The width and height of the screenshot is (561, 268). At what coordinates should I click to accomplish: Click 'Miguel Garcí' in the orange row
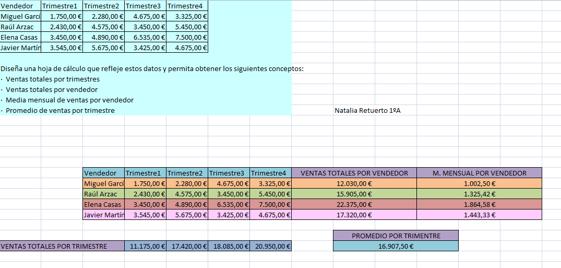pyautogui.click(x=104, y=183)
